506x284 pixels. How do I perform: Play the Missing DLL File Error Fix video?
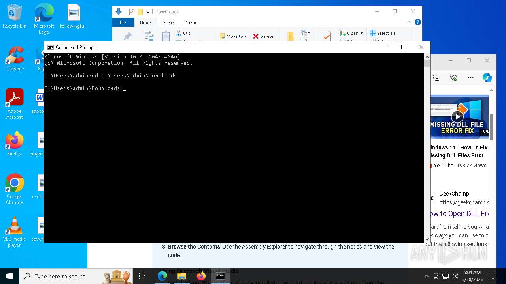point(457,116)
